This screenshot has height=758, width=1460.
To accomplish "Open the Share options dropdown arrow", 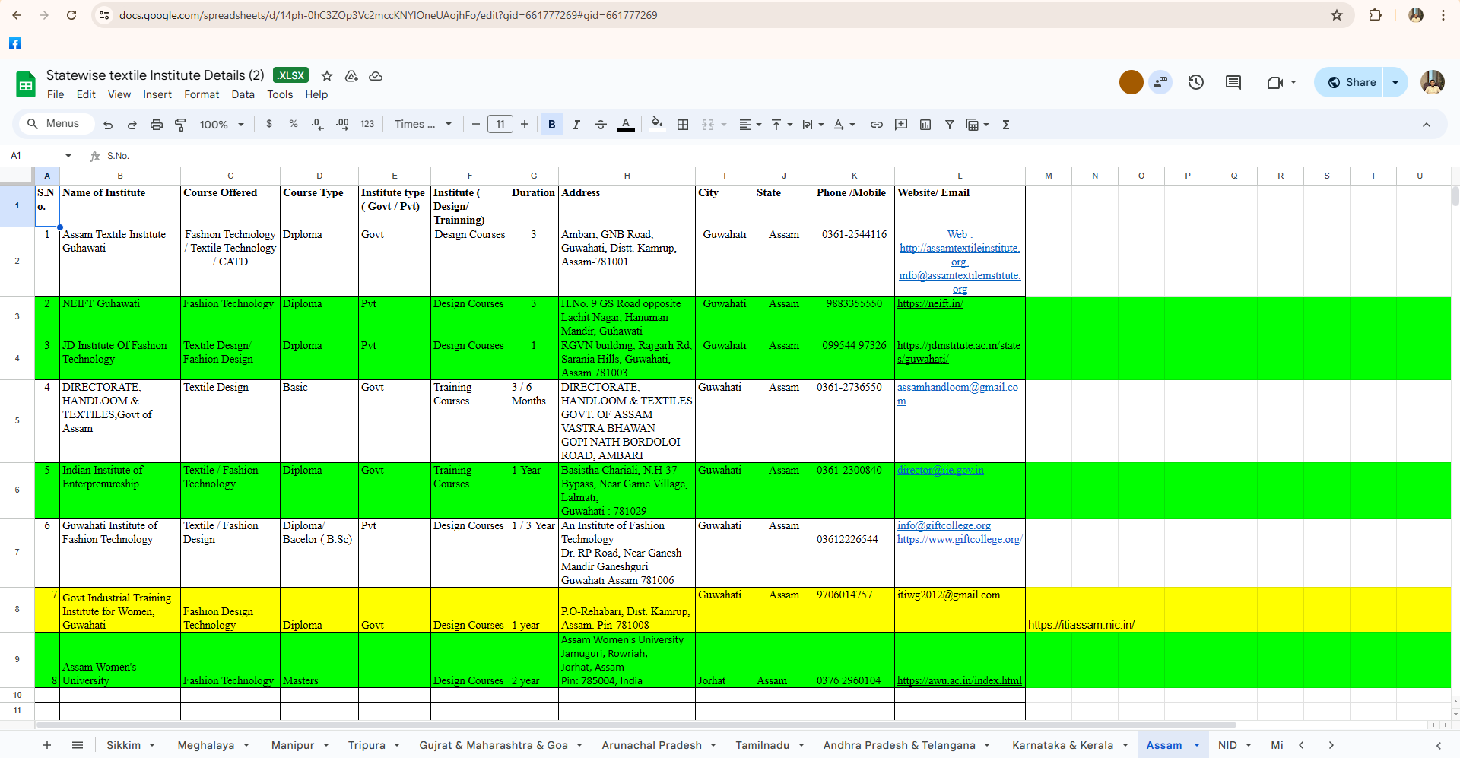I will tap(1395, 82).
